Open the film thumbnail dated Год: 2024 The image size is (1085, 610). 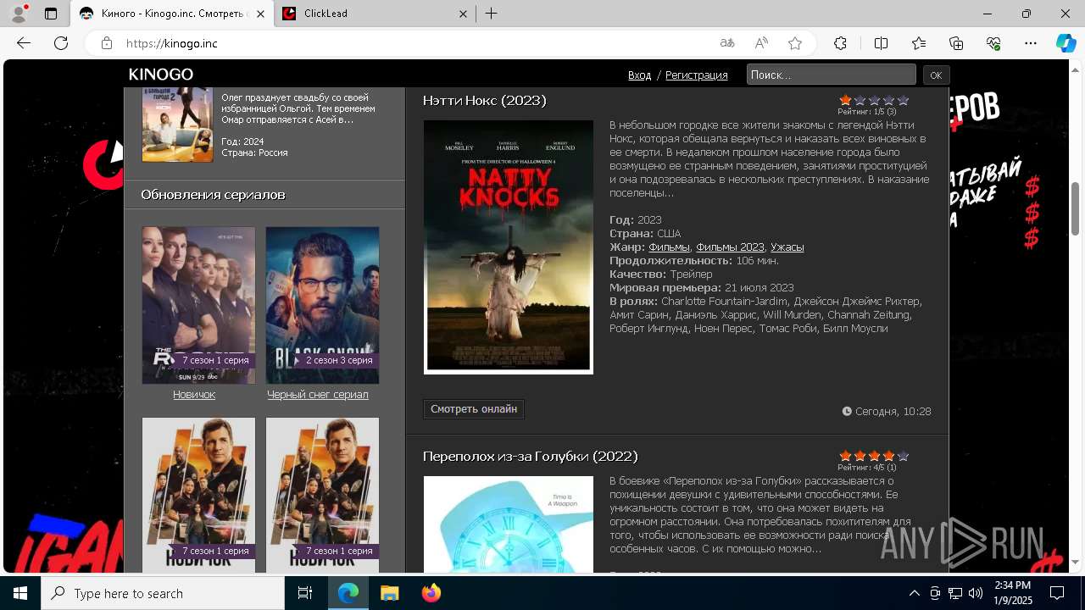(x=177, y=125)
